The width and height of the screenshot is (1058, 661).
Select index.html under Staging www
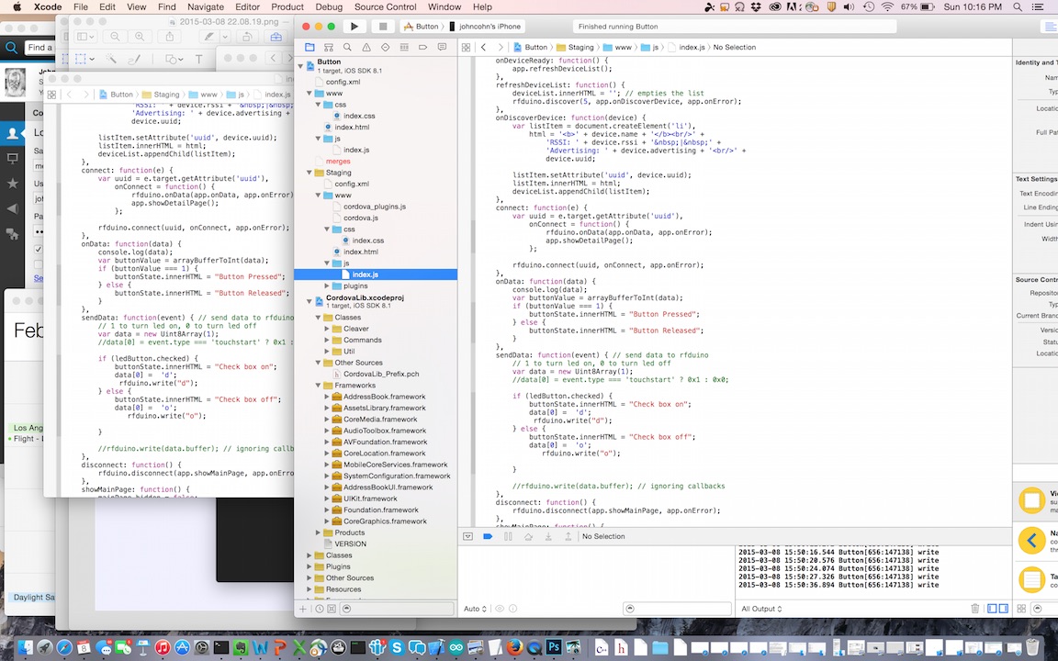[360, 252]
